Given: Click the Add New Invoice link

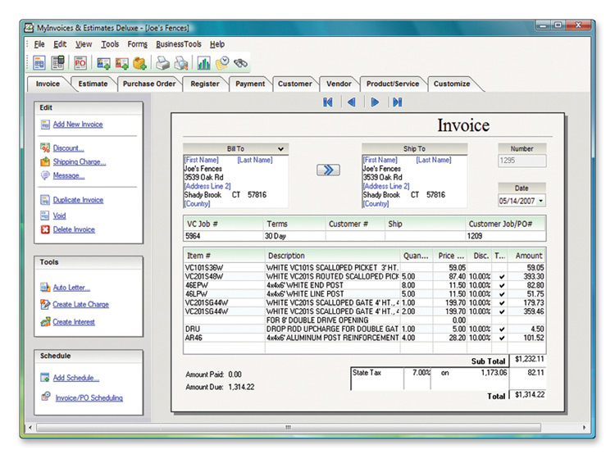Looking at the screenshot, I should pyautogui.click(x=78, y=125).
